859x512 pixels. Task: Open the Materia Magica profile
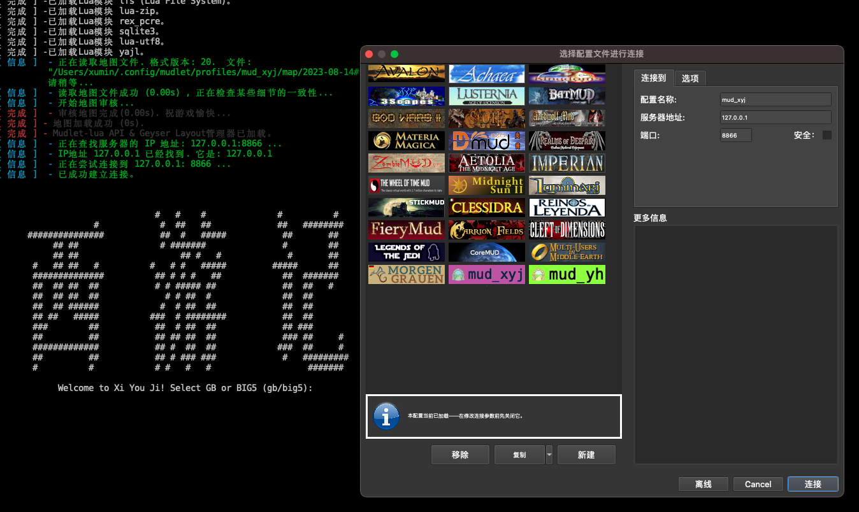tap(407, 141)
